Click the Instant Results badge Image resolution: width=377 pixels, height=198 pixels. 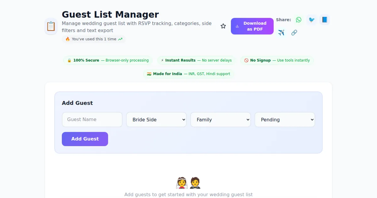point(196,60)
